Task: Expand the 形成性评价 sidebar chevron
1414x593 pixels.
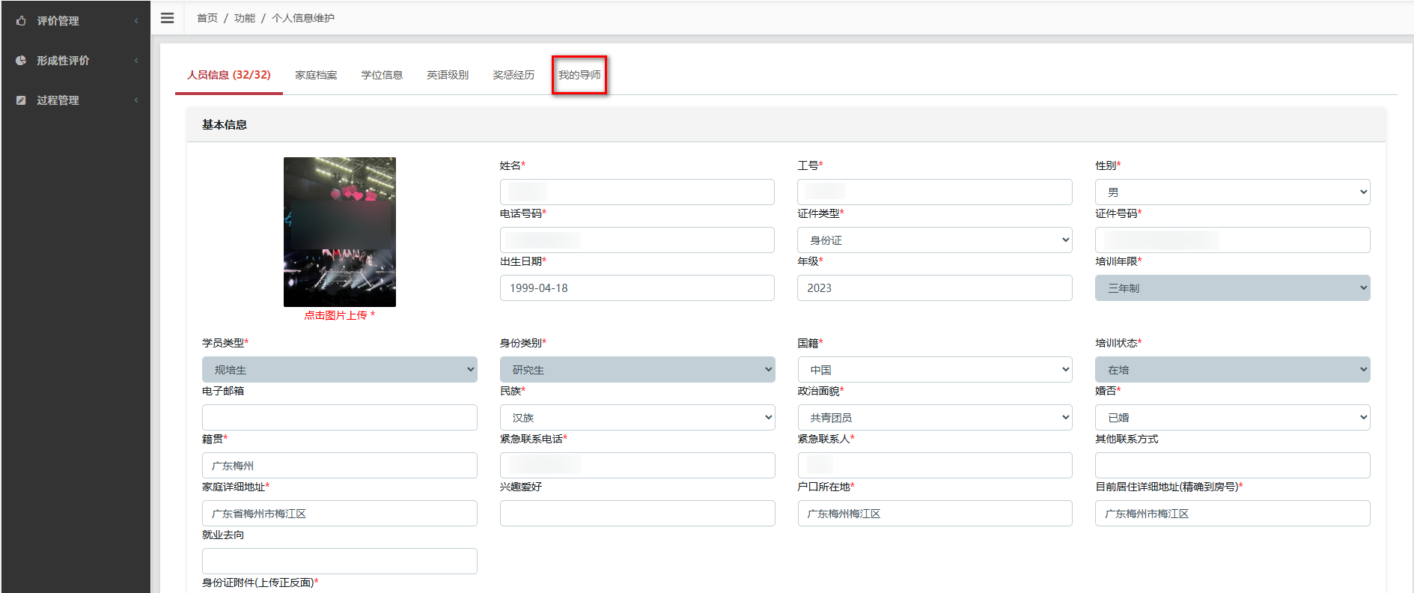Action: point(136,61)
